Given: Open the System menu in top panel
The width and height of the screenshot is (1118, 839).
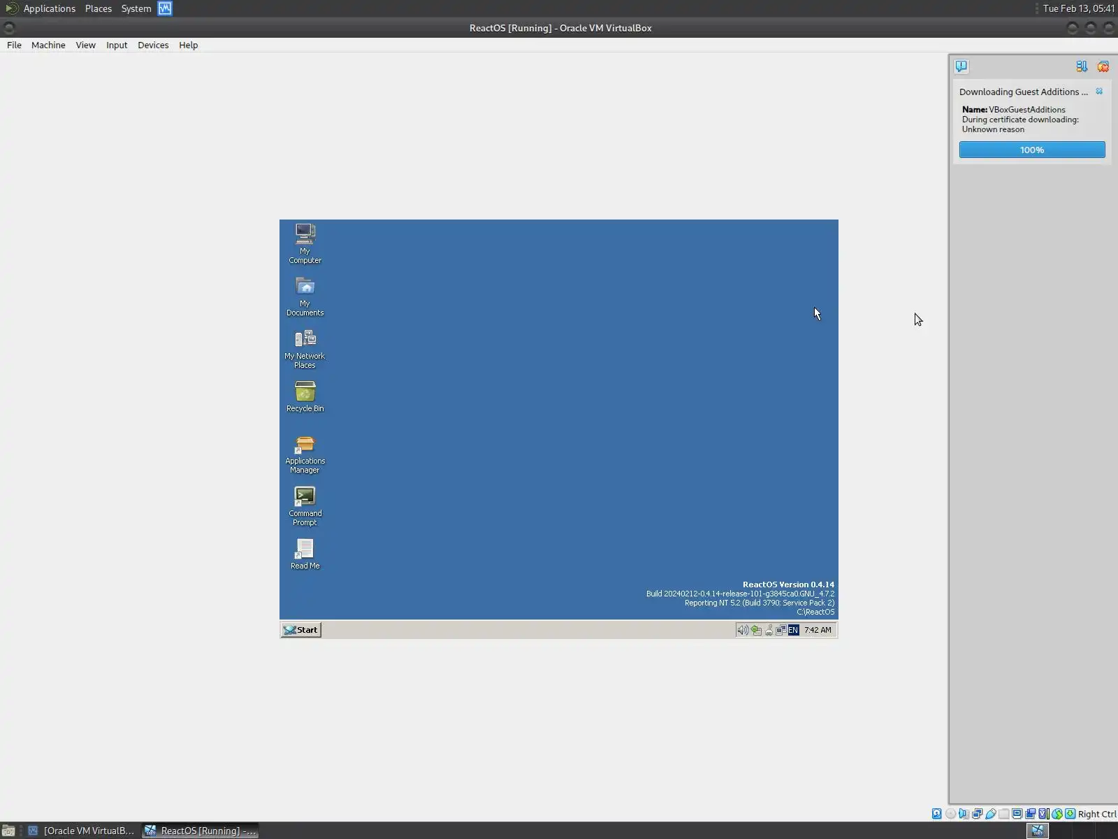Looking at the screenshot, I should tap(136, 8).
